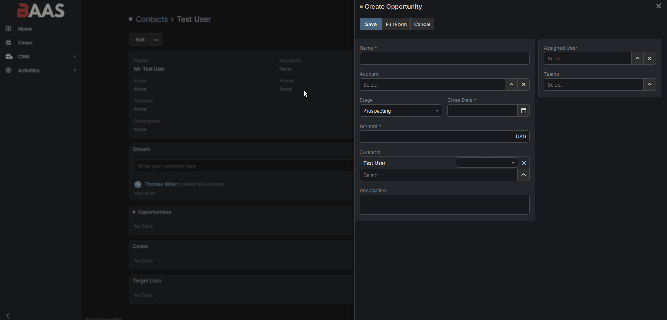Expand the Activities sidebar section
Screen dimensions: 667x320
75,70
